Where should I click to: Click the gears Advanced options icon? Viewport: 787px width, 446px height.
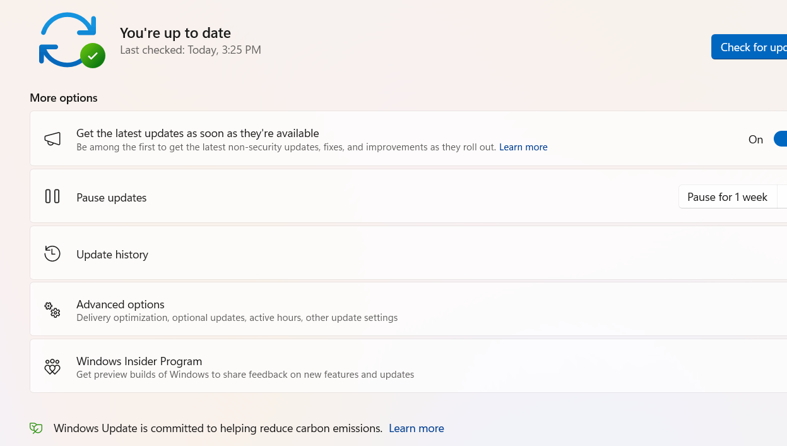(x=52, y=310)
